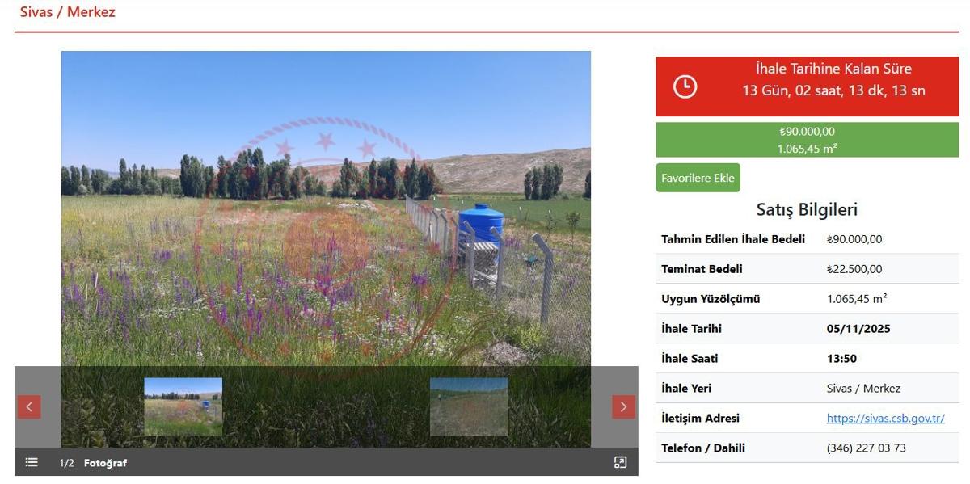This screenshot has width=970, height=484.
Task: Click the phone number (346) 227 03 73
Action: (x=866, y=448)
